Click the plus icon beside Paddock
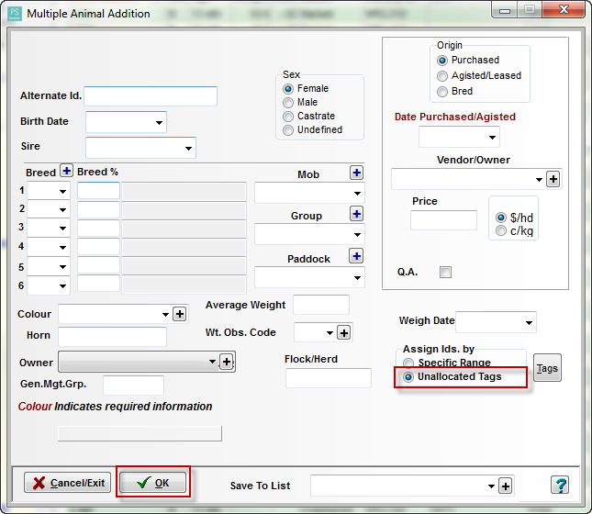Screen dimensions: 592x514 [x=356, y=256]
